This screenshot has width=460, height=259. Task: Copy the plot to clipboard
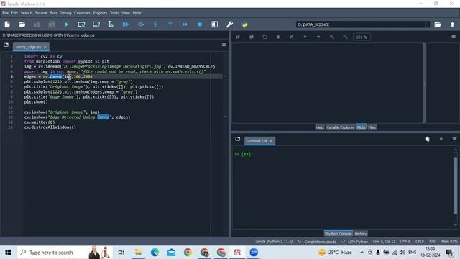264,37
